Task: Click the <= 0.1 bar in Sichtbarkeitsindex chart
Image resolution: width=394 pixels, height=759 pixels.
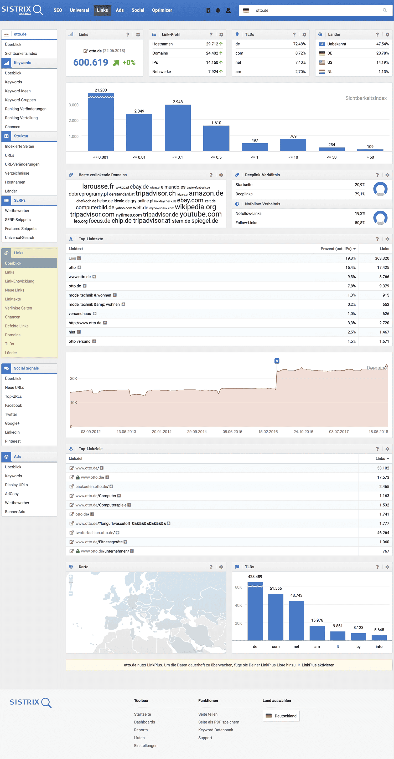Action: click(178, 128)
